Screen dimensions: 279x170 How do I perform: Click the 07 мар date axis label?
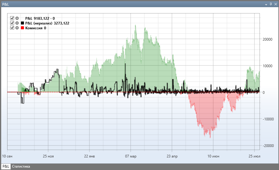coord(131,156)
